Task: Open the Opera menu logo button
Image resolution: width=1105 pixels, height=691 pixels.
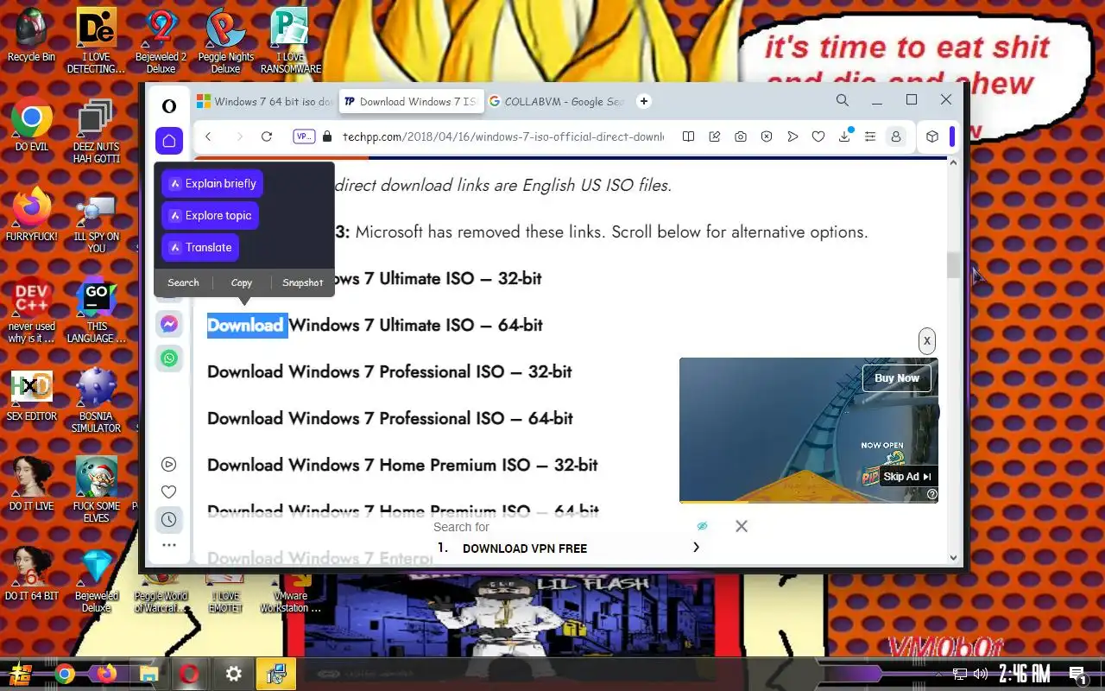Action: [169, 105]
